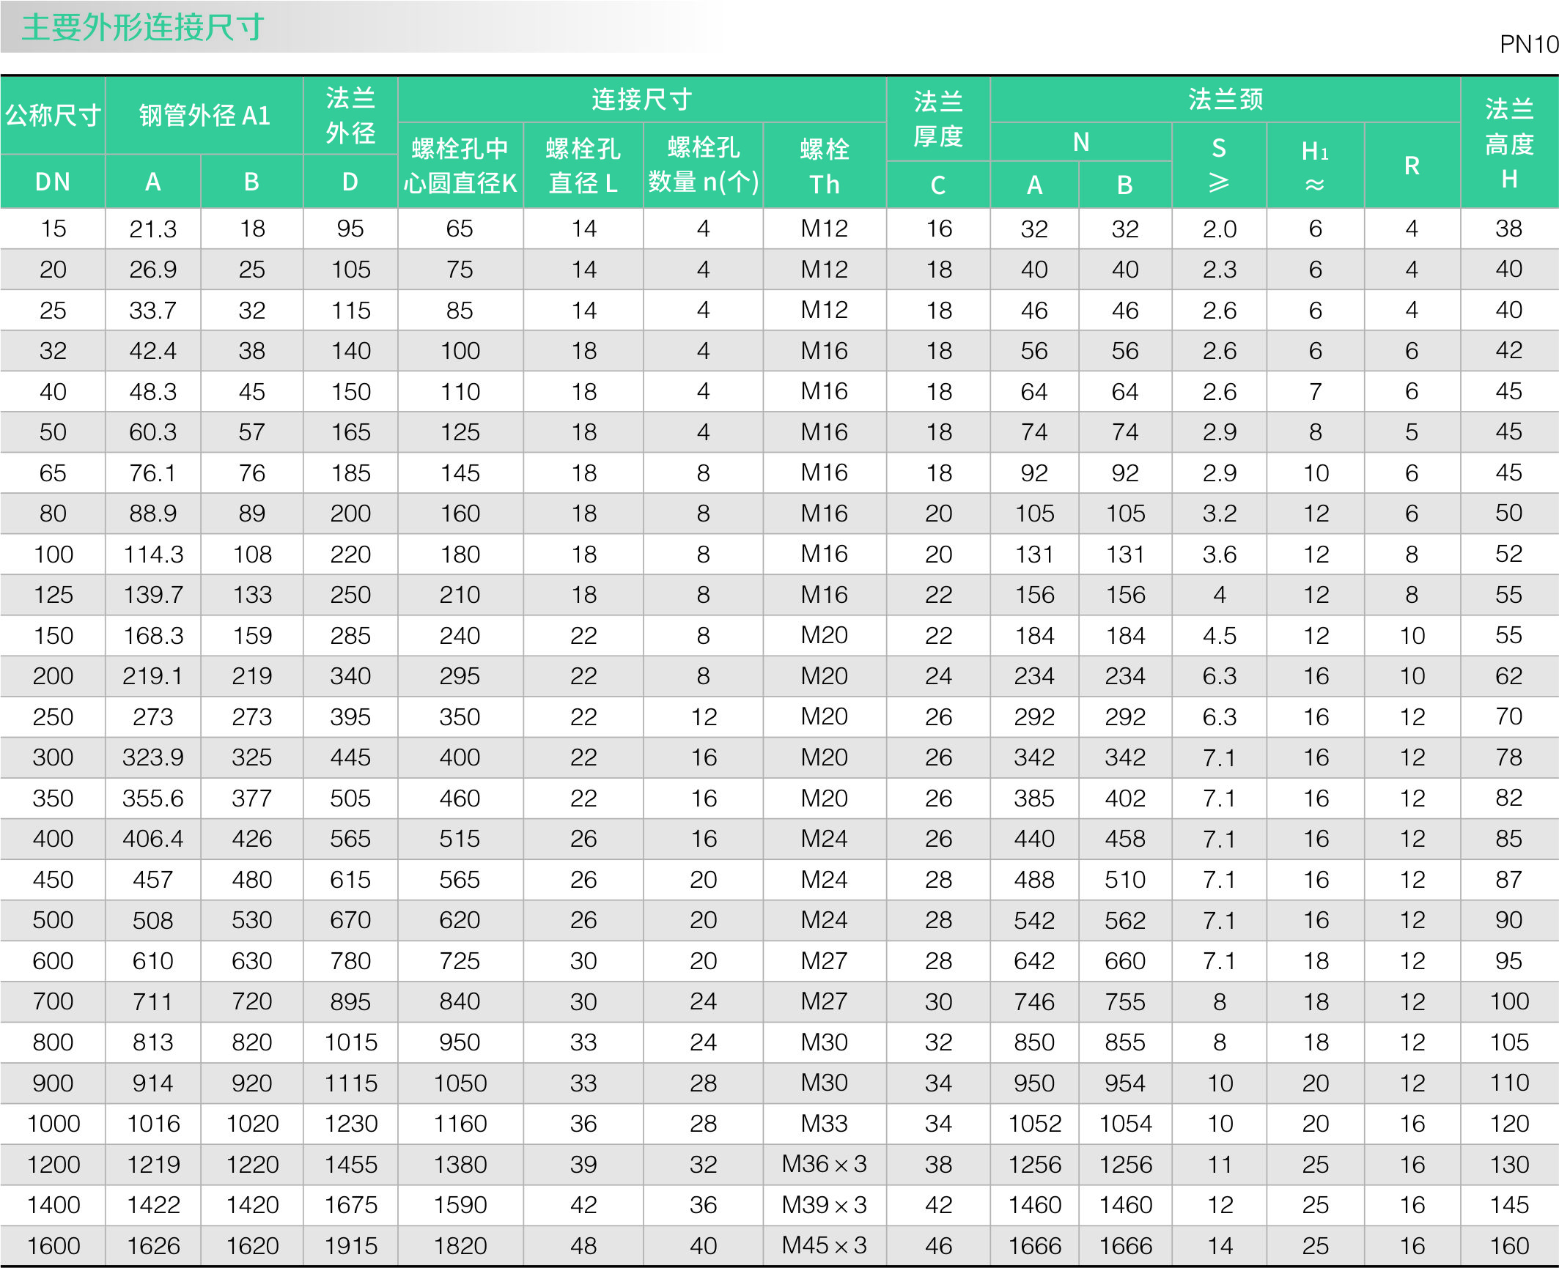1559x1268 pixels.
Task: Click the DN 15 row cell
Action: [x=52, y=229]
